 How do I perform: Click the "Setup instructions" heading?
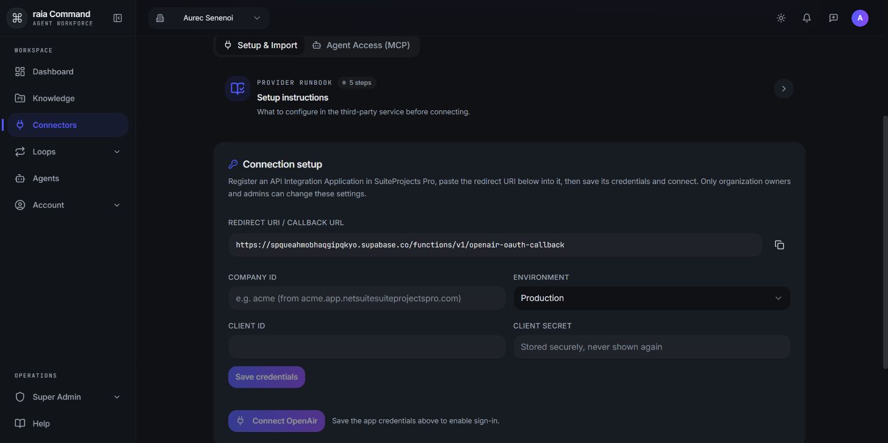click(x=292, y=97)
